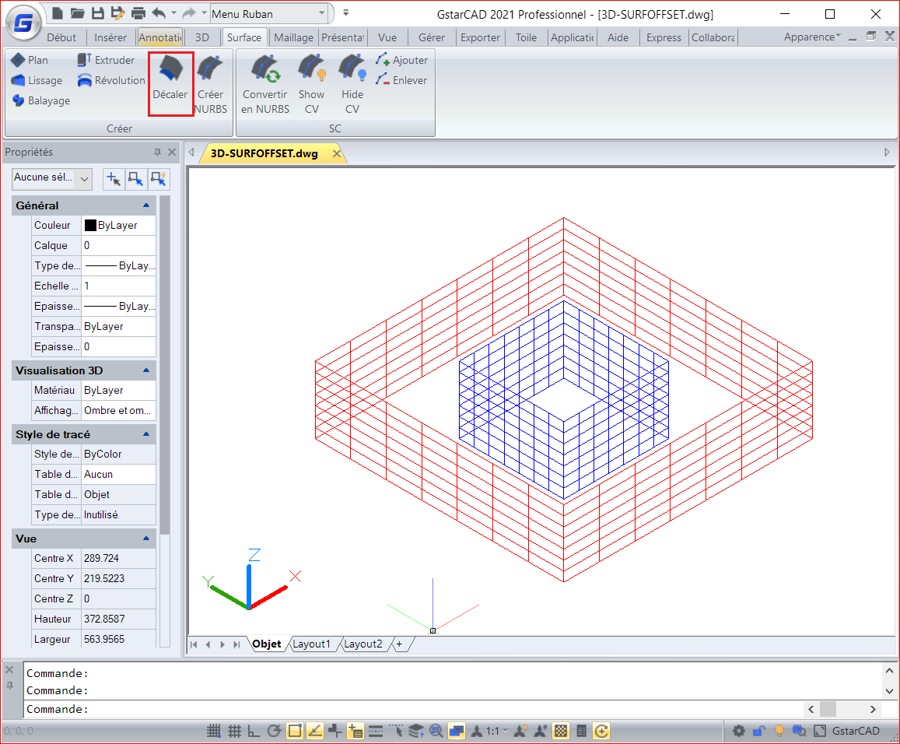This screenshot has height=744, width=900.
Task: Click GstarCAD label in status bar
Action: coord(856,731)
